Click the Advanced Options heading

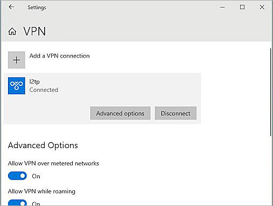[43, 145]
